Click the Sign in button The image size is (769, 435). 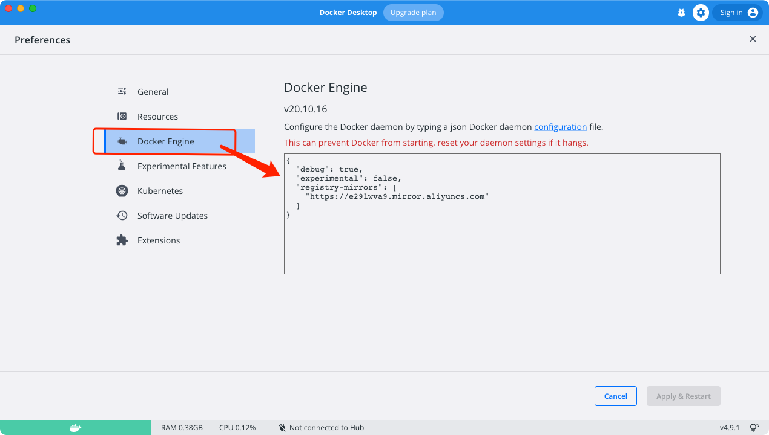pos(737,13)
